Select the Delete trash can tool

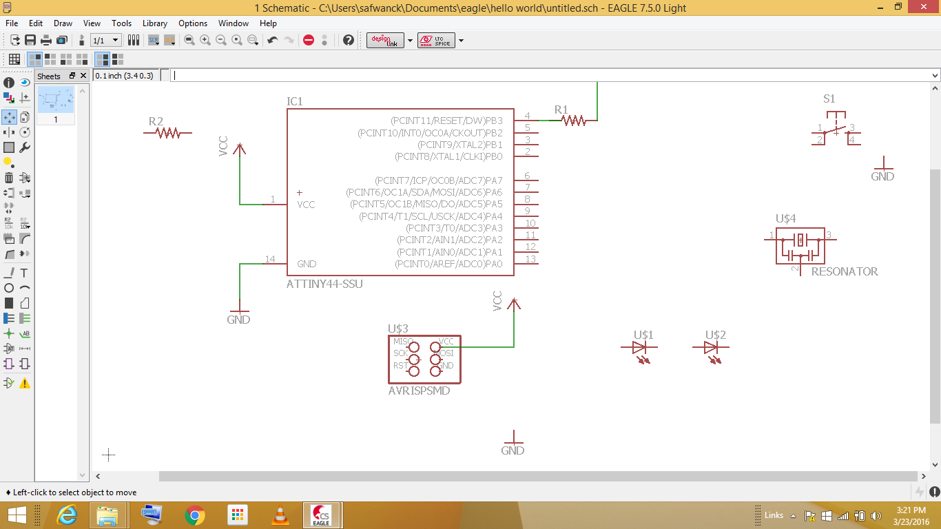9,178
